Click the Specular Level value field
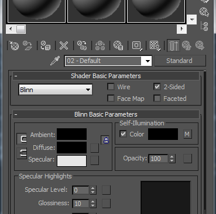Image resolution: width=216 pixels, height=214 pixels. click(x=81, y=190)
